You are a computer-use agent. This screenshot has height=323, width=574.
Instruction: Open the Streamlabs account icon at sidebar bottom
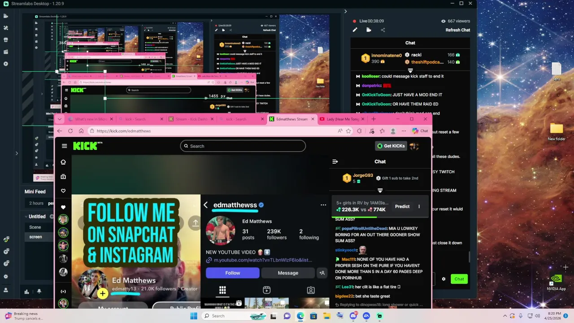tap(6, 290)
